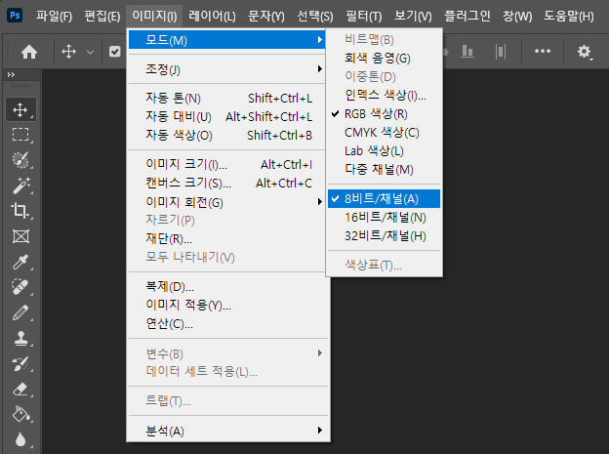The width and height of the screenshot is (609, 454).
Task: Click the Photoshop Ps logo icon
Action: tap(15, 16)
